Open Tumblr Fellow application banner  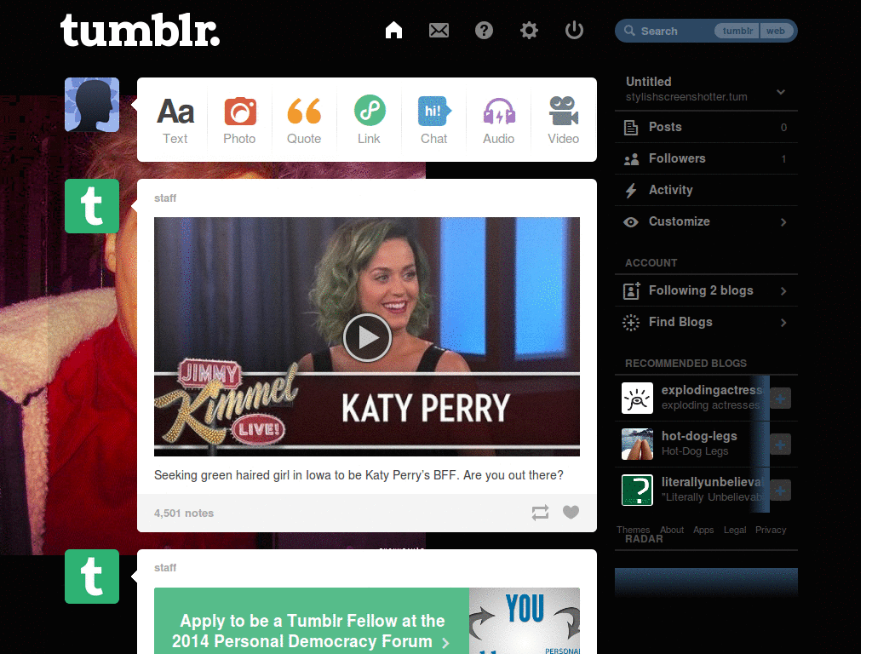coord(367,621)
